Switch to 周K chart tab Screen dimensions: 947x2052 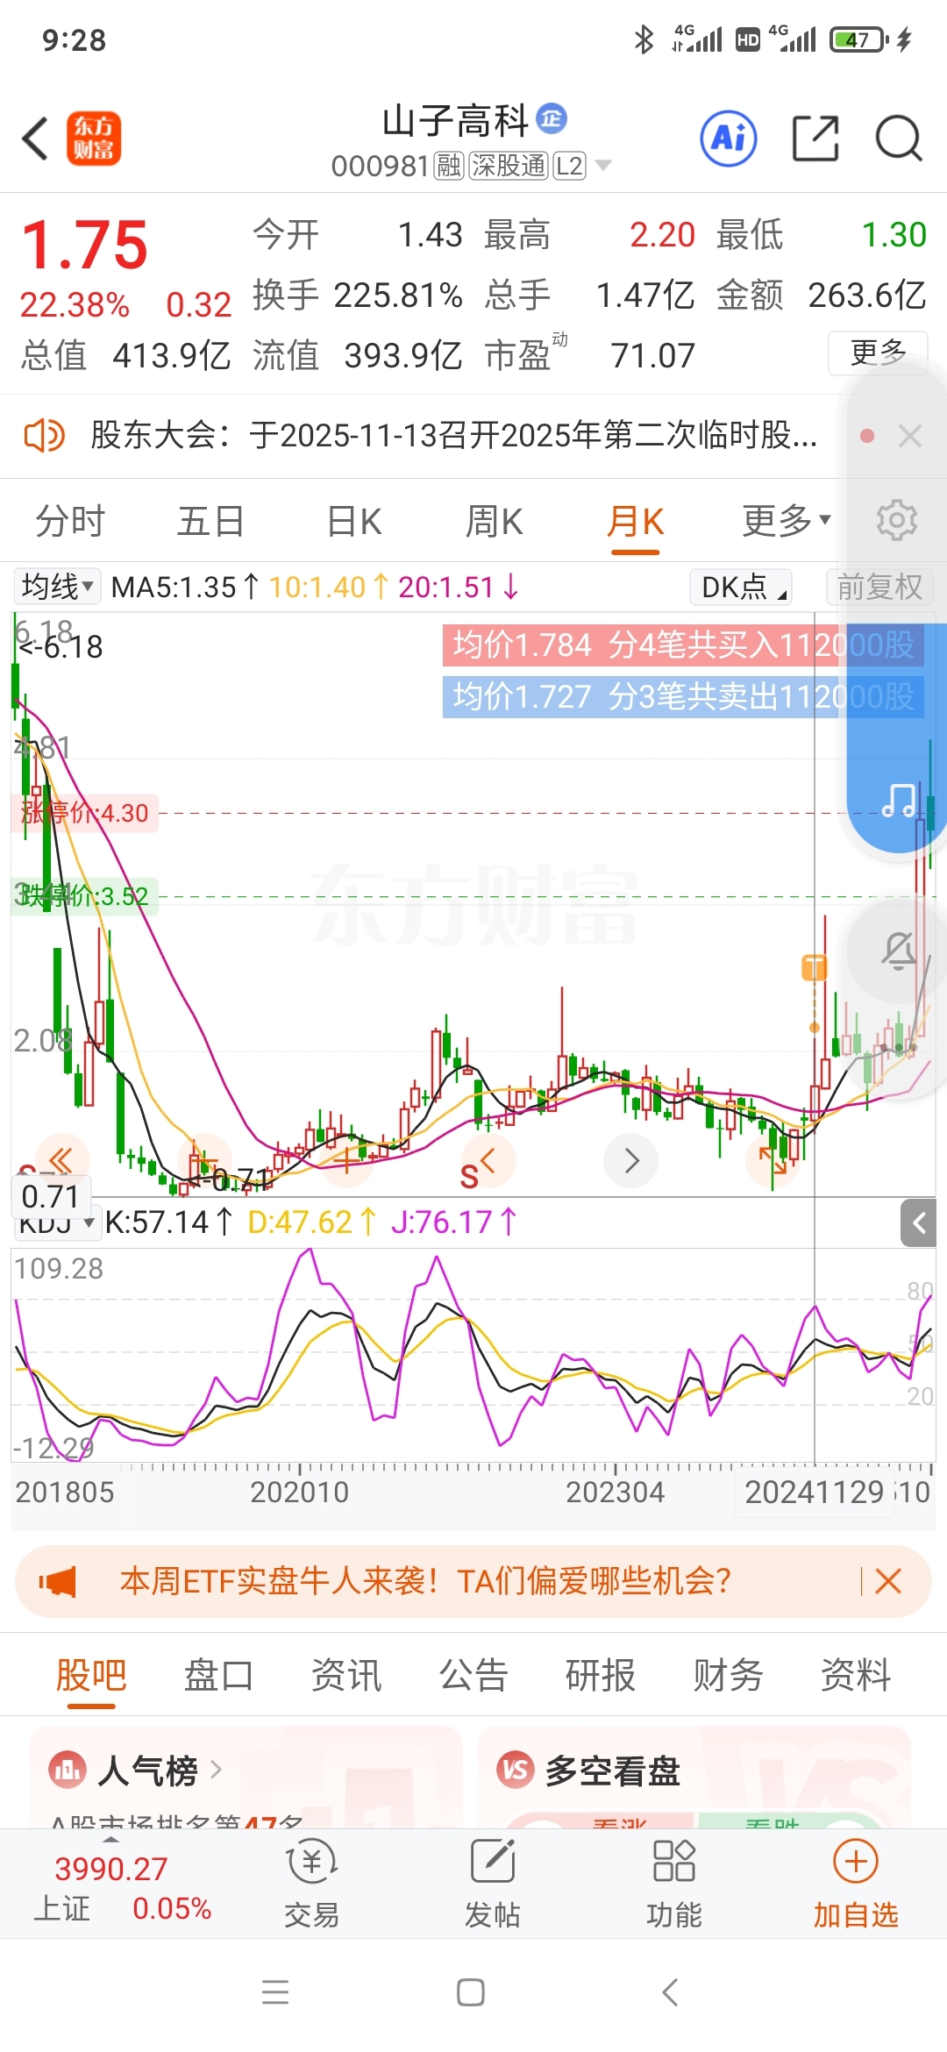click(494, 521)
